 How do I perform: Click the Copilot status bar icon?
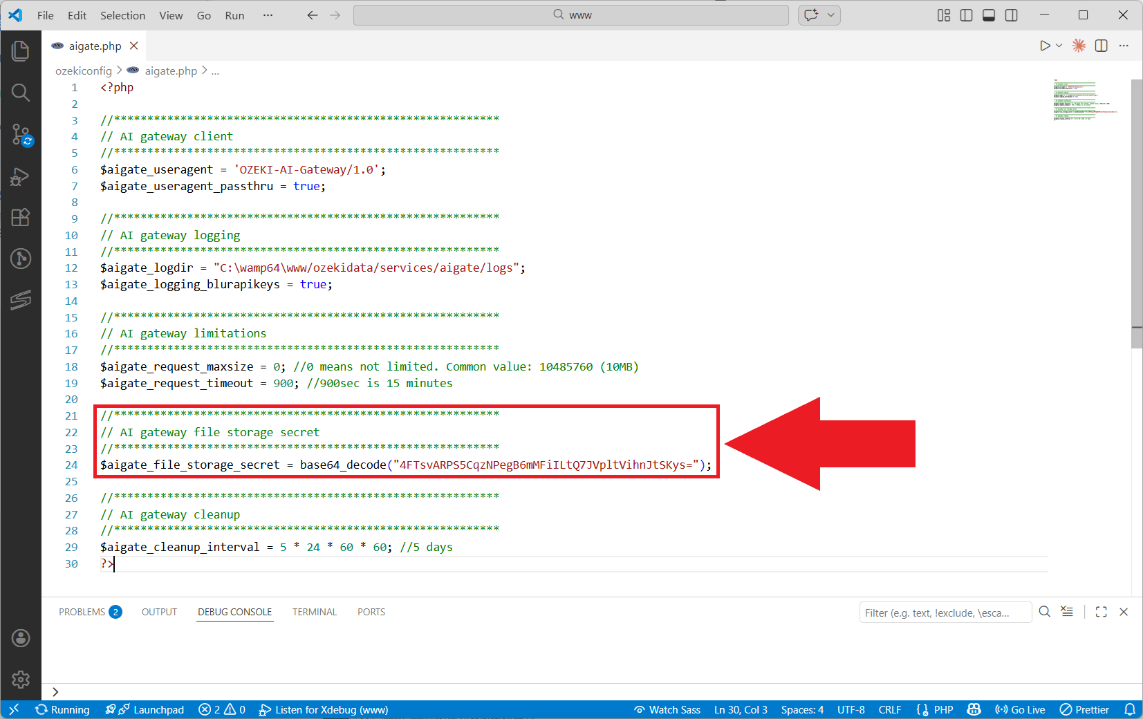(x=974, y=709)
